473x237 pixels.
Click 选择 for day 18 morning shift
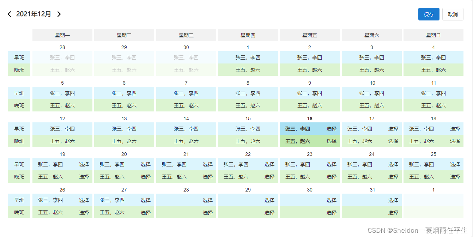click(455, 129)
